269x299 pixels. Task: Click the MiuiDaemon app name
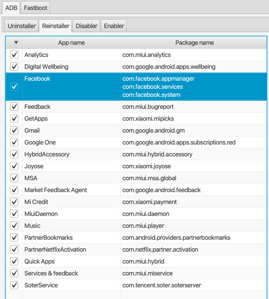pos(41,214)
